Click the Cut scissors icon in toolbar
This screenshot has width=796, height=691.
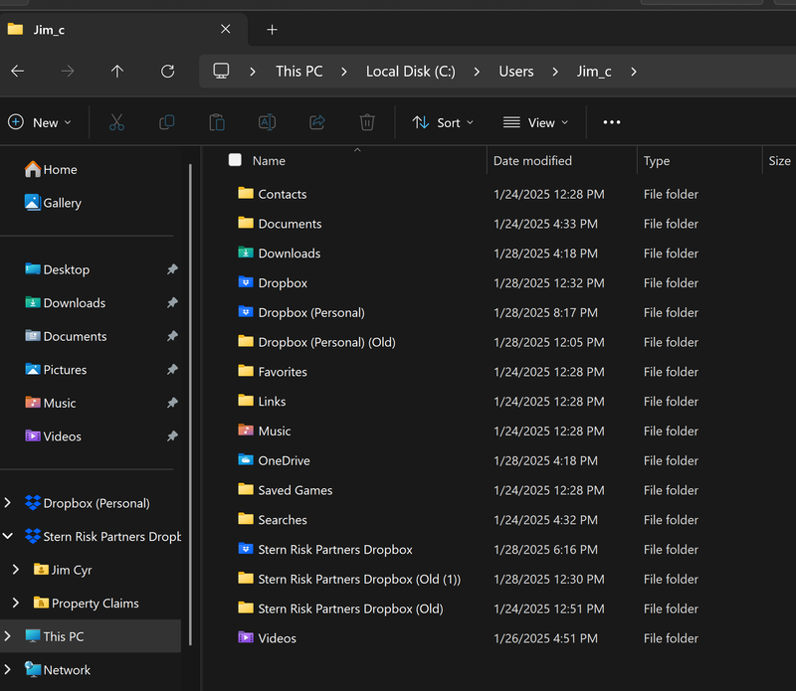[116, 122]
